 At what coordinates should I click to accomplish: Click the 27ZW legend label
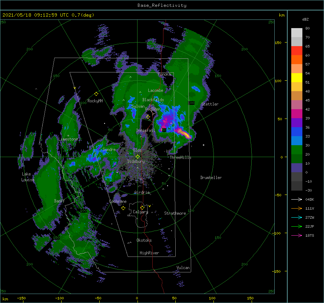click(x=310, y=217)
